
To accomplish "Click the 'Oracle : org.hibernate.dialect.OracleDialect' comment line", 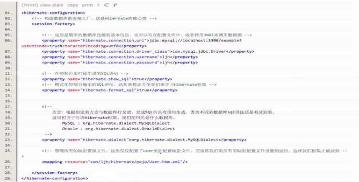I will 118,129.
